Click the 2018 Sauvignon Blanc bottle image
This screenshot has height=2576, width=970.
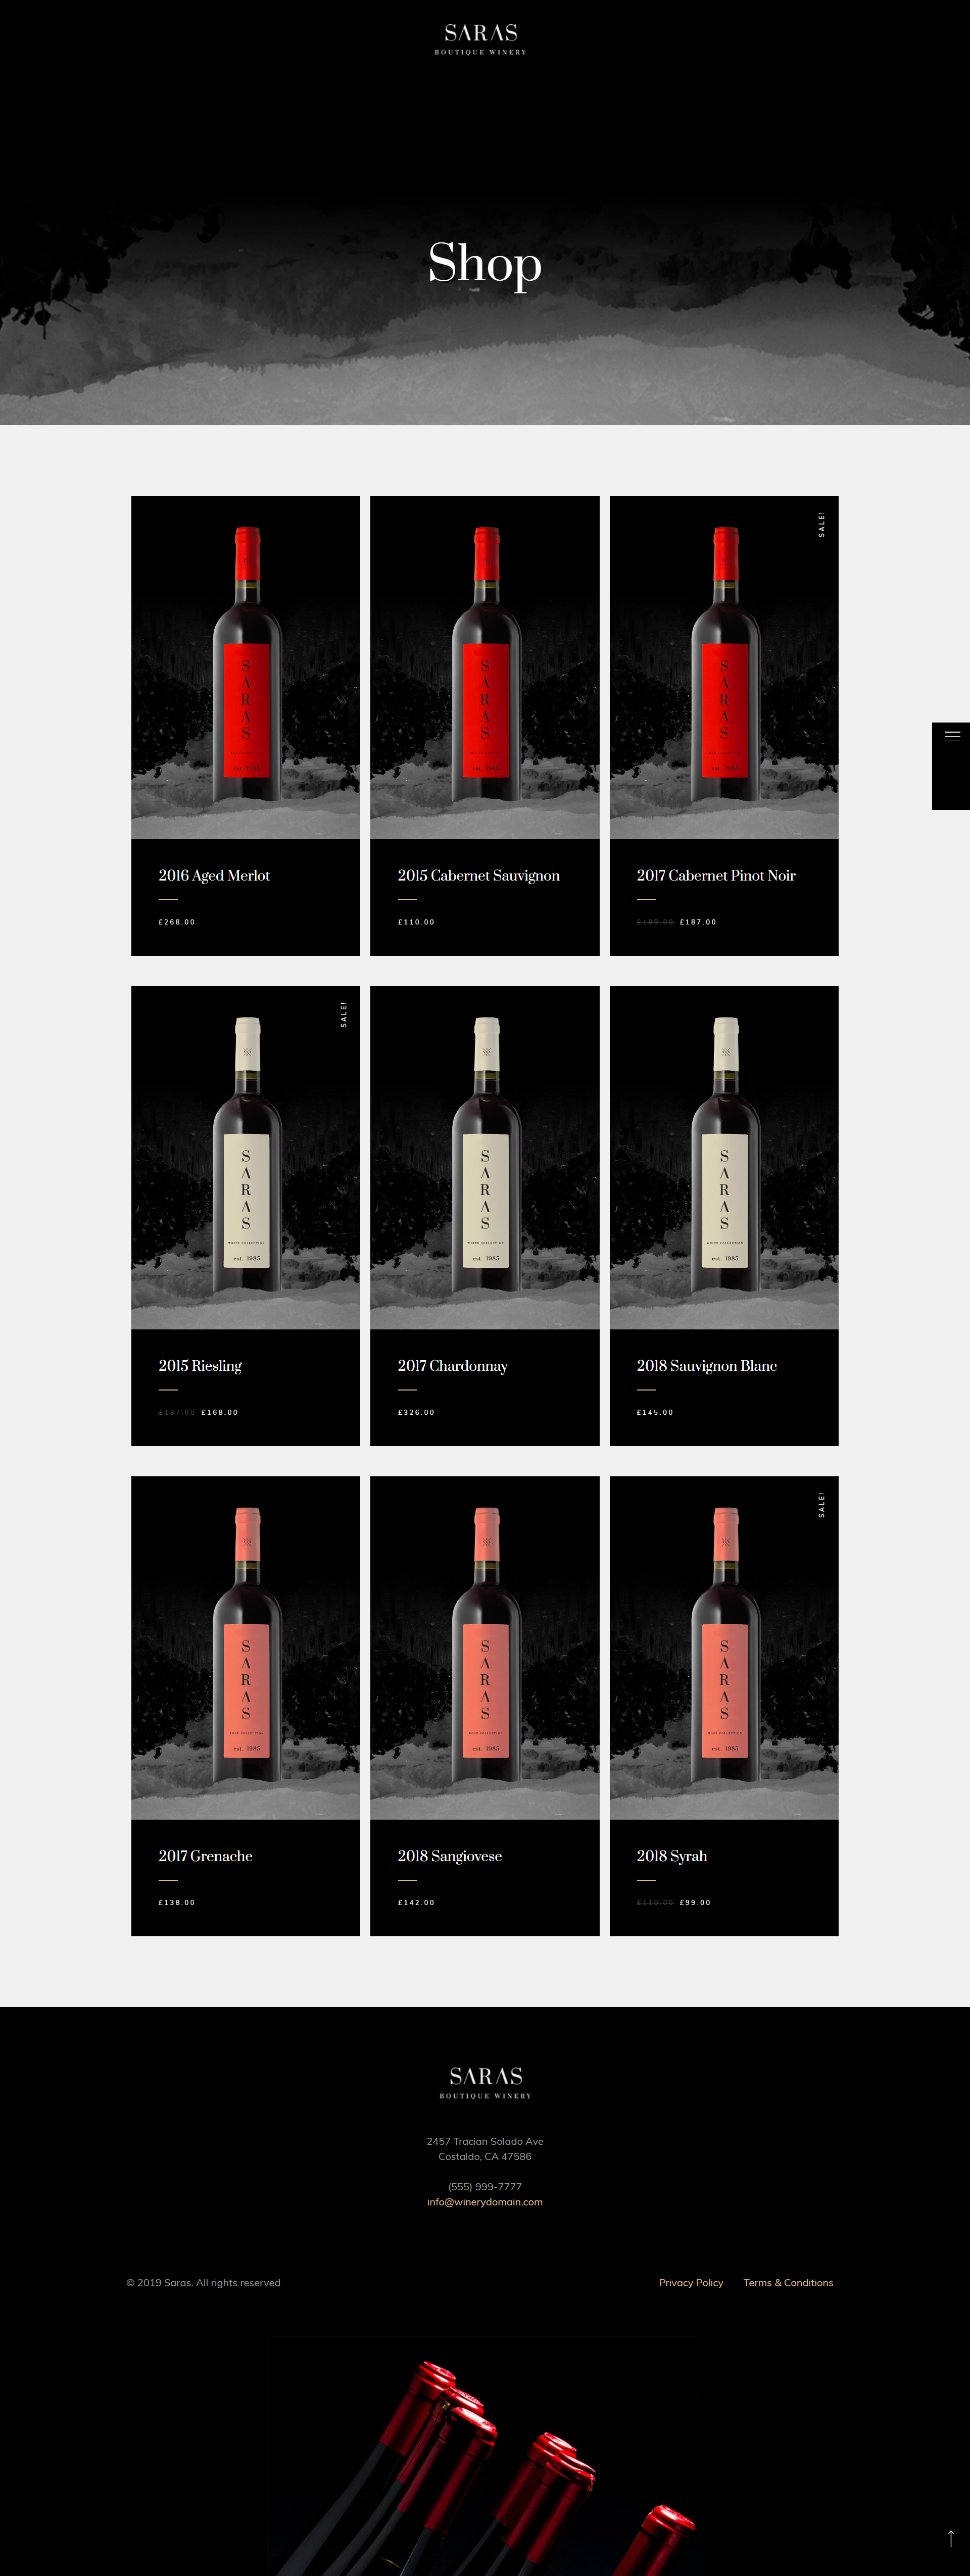click(724, 1157)
